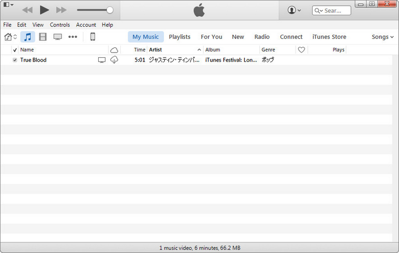Click the volume slider knob
Screen dimensions: 399x253
click(x=110, y=10)
